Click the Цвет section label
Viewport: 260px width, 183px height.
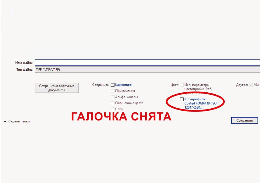pyautogui.click(x=174, y=85)
